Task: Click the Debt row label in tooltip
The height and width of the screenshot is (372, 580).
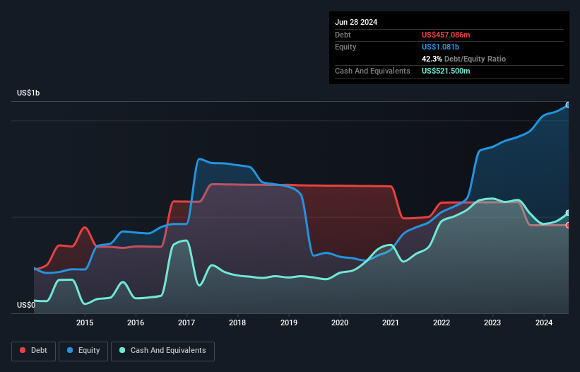Action: (343, 35)
